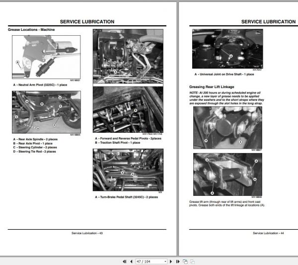
Task: Click the right page SERVICE LUBRICATION title
Action: point(268,22)
